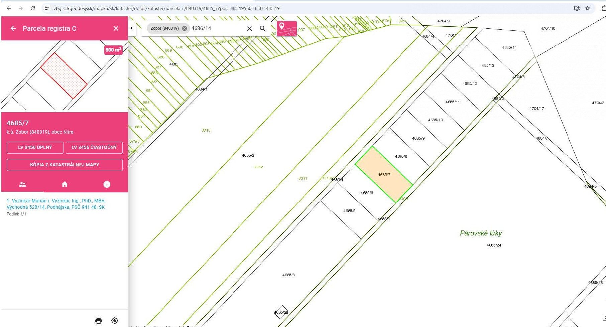The width and height of the screenshot is (606, 327).
Task: Print the parcel detail
Action: [x=99, y=321]
